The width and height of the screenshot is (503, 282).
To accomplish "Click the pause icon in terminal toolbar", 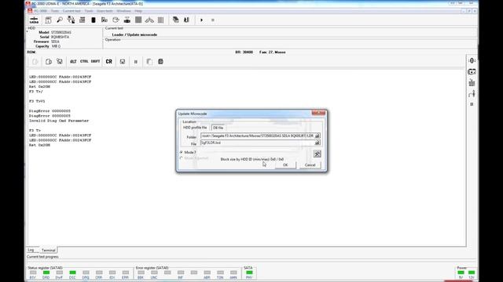I will 136,62.
